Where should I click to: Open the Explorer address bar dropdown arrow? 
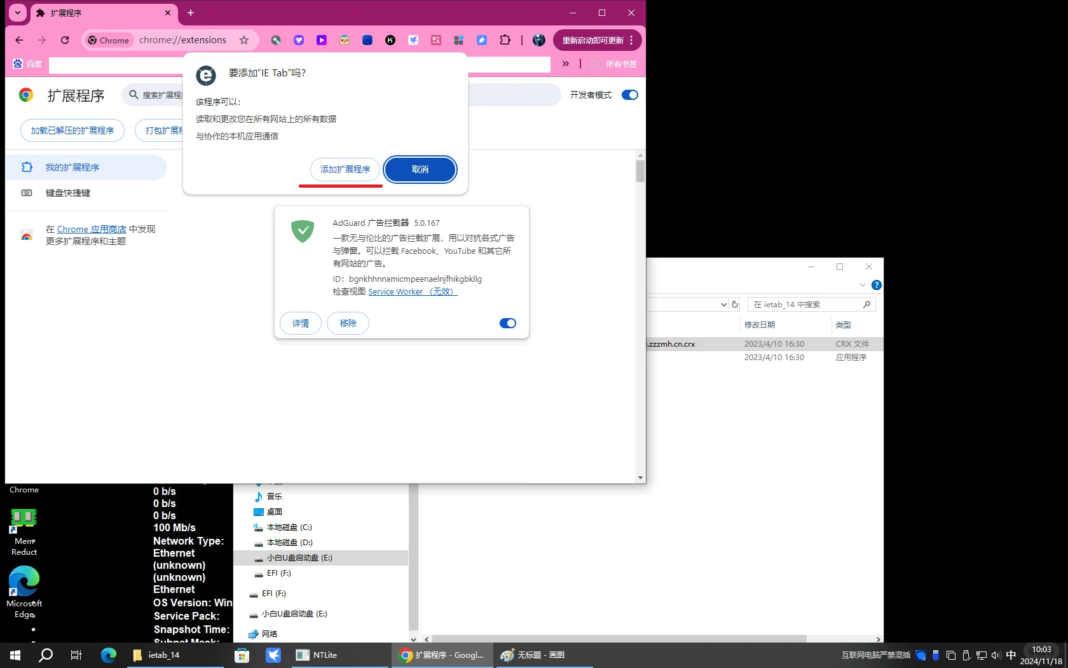click(723, 305)
